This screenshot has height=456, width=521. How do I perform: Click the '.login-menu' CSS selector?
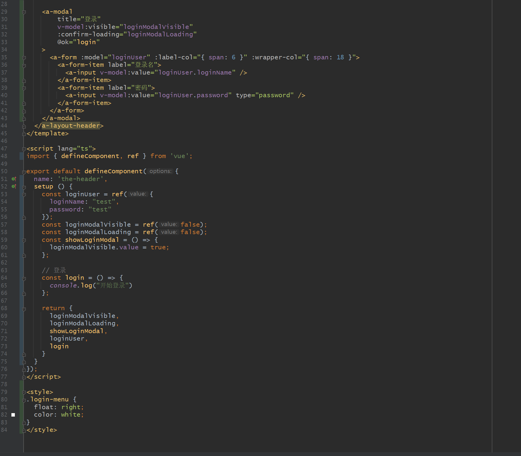point(47,399)
